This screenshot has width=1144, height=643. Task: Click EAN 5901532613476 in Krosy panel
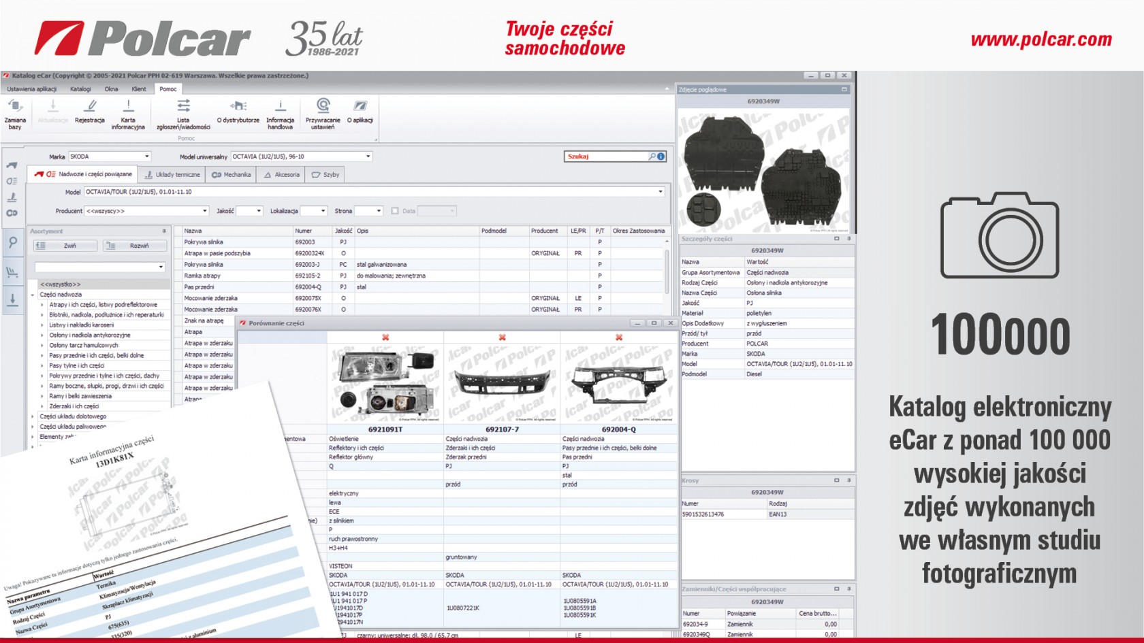pyautogui.click(x=703, y=514)
